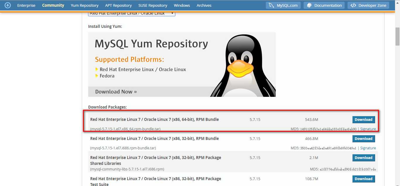Click the Download Packages heading
Screen dimensions: 400x186
pos(108,107)
